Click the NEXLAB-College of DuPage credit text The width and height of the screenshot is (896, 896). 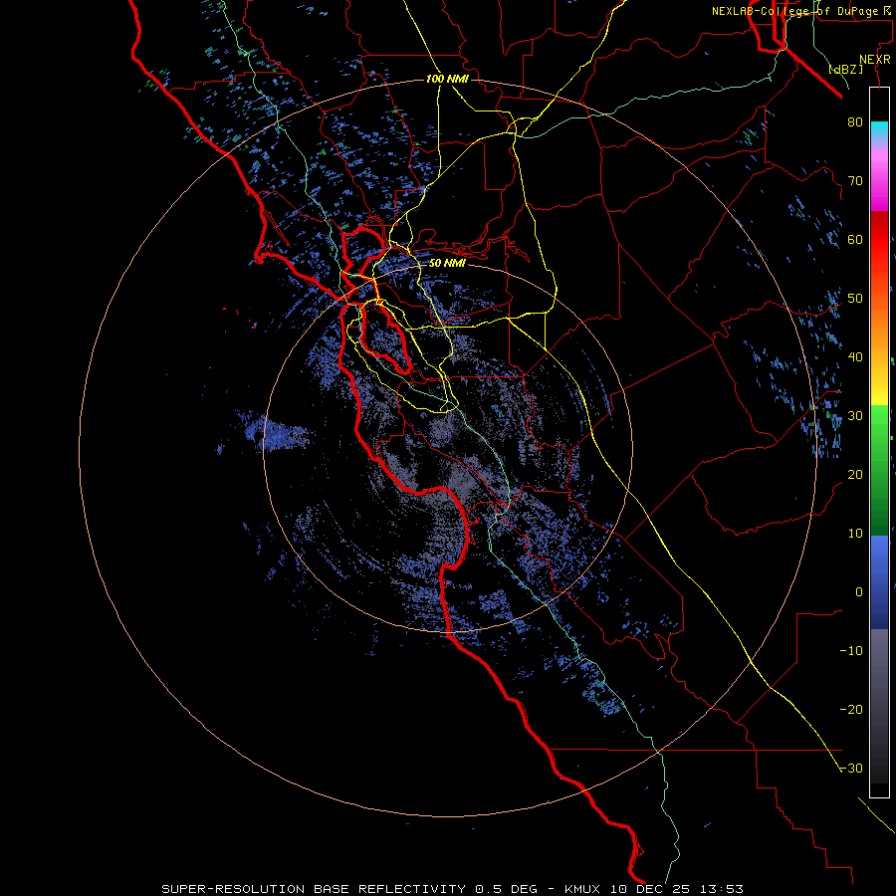[799, 11]
